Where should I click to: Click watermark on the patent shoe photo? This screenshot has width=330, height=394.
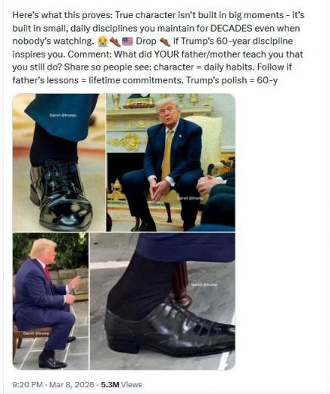coord(63,115)
